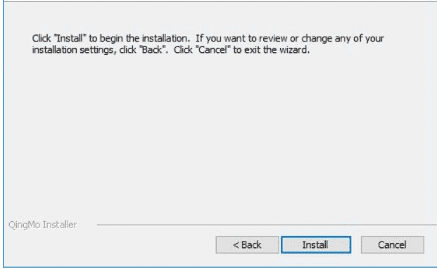Click the bottom blue window border

coord(220,267)
